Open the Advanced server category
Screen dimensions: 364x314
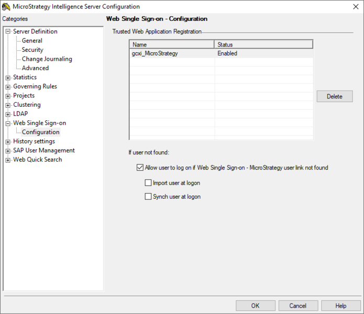pyautogui.click(x=35, y=68)
